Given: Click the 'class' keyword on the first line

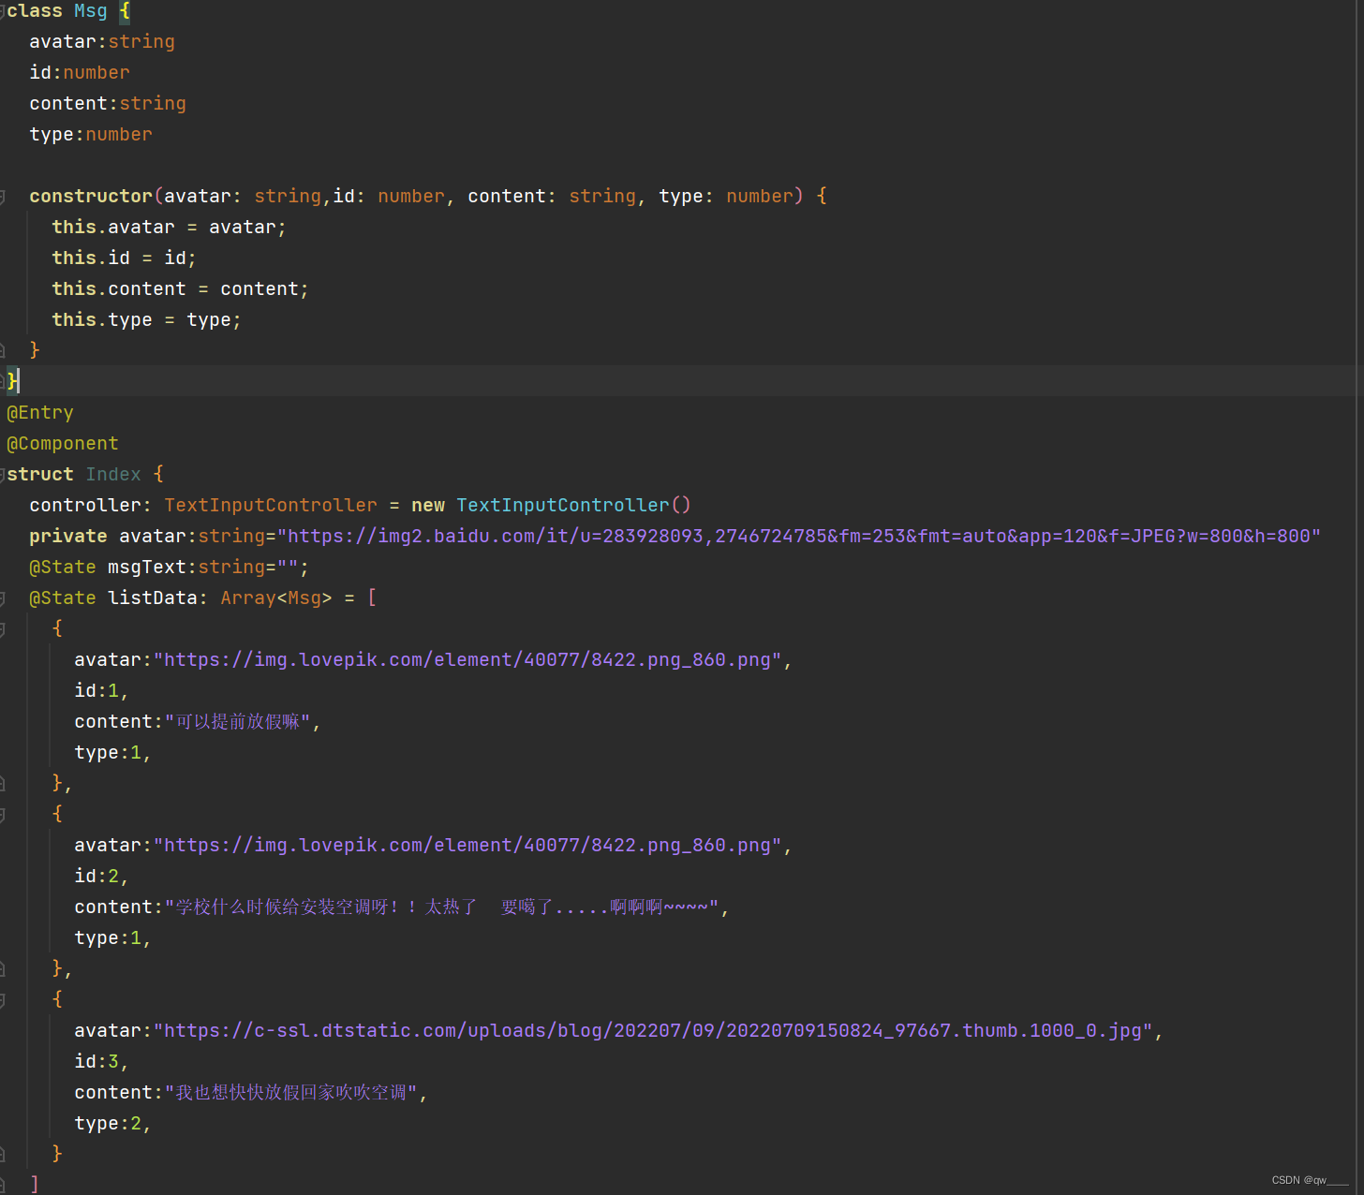Looking at the screenshot, I should (x=35, y=11).
